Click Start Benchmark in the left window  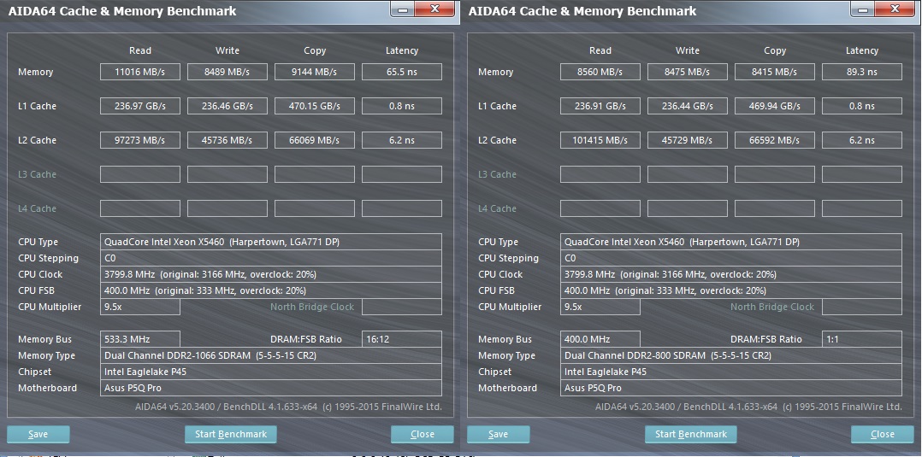pyautogui.click(x=231, y=434)
